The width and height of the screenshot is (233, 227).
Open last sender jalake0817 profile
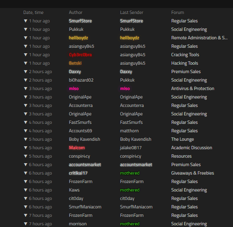click(x=131, y=148)
